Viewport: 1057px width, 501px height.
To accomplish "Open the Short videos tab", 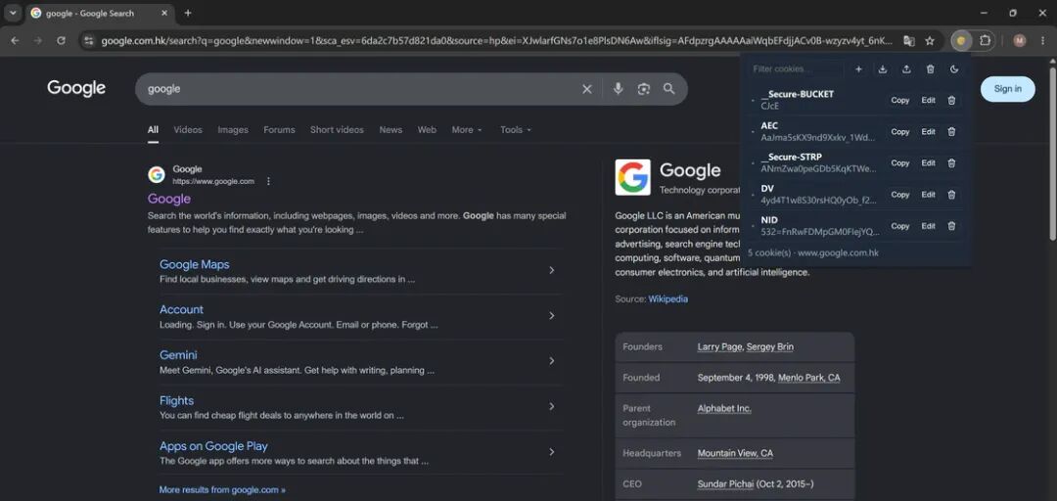I will click(337, 129).
